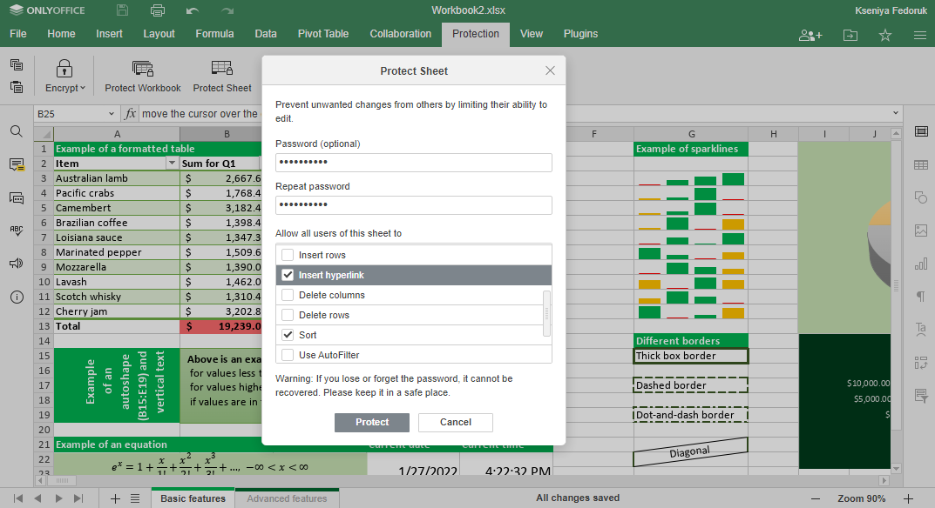Cancel the Protect Sheet dialog
The image size is (935, 508).
[x=455, y=422]
